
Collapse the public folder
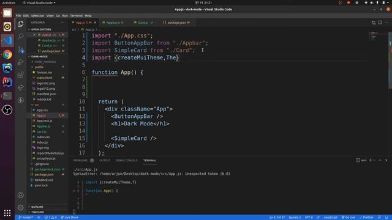38,67
